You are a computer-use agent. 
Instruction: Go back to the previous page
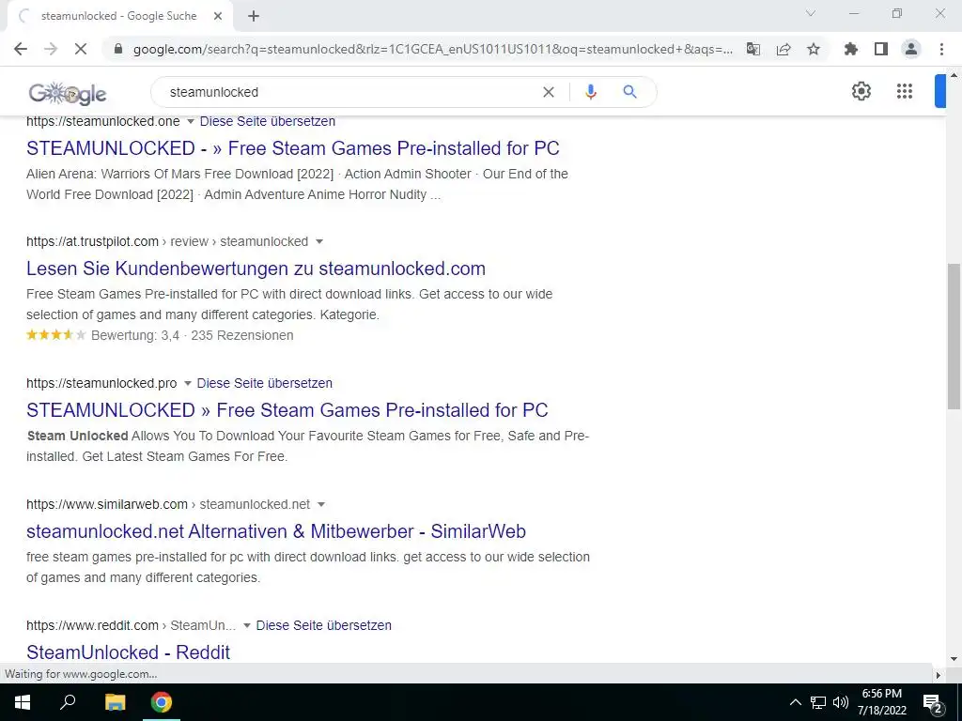click(21, 49)
